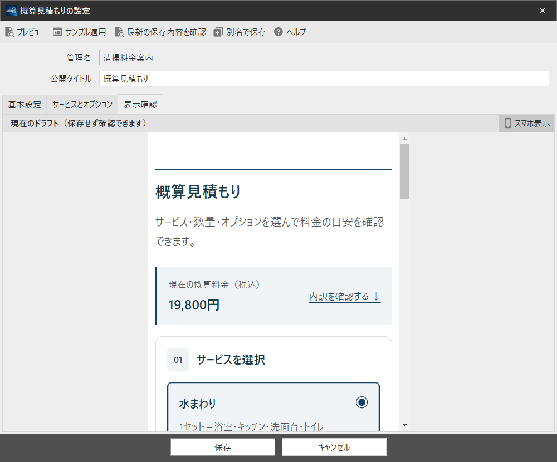Focus the 公開タイトル input field
Viewport: 557px width, 462px height.
pos(324,78)
